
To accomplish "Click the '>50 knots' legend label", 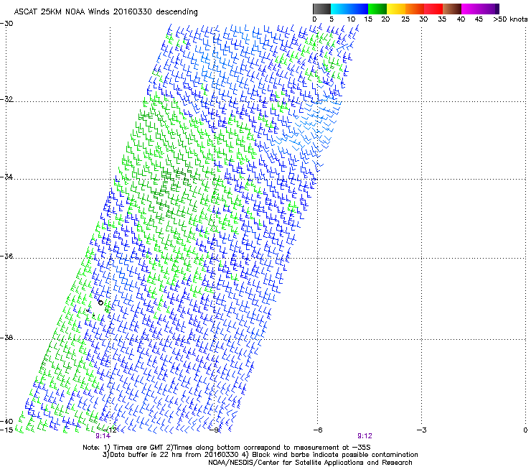I will (510, 19).
